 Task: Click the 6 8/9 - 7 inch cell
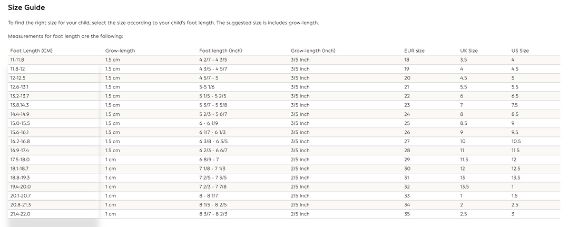coord(209,160)
